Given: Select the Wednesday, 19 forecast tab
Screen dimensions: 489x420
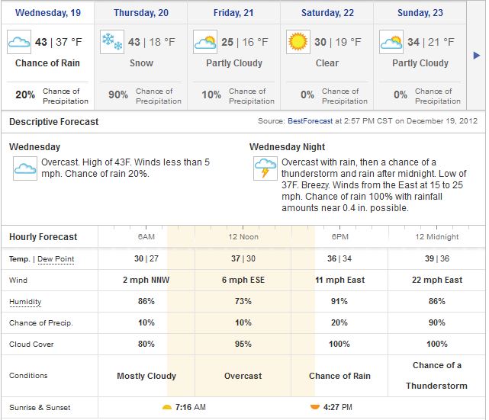Looking at the screenshot, I should click(47, 13).
